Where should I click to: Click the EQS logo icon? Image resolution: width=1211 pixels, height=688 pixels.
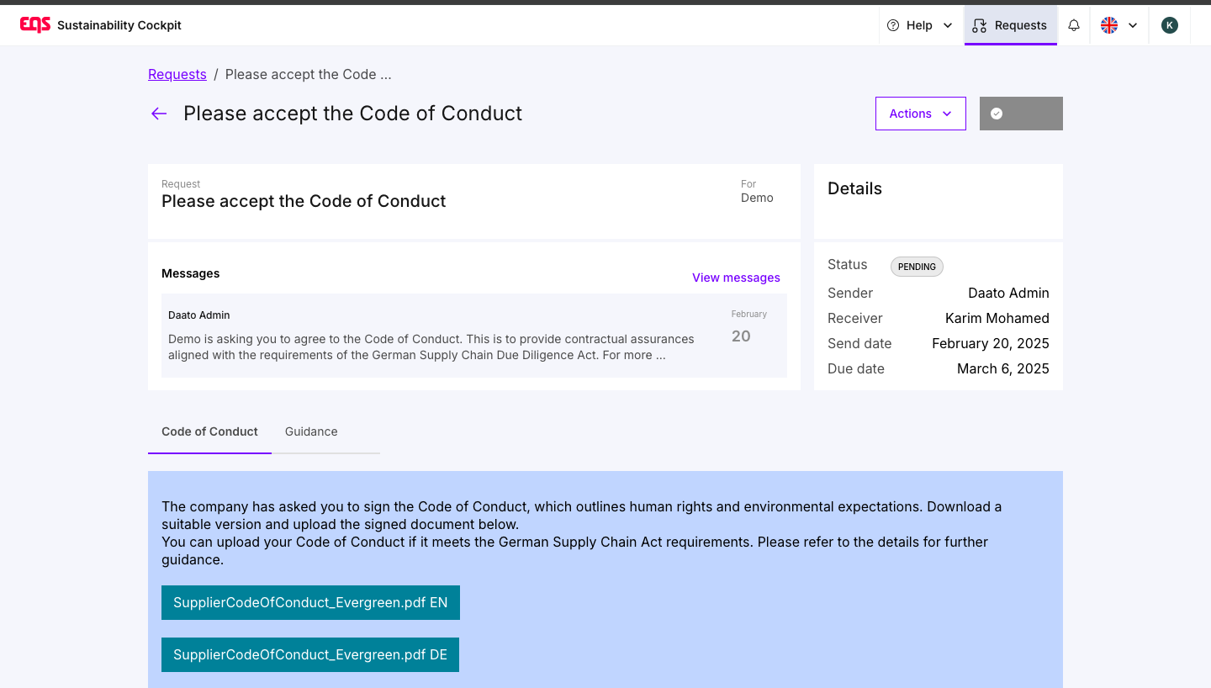click(35, 25)
